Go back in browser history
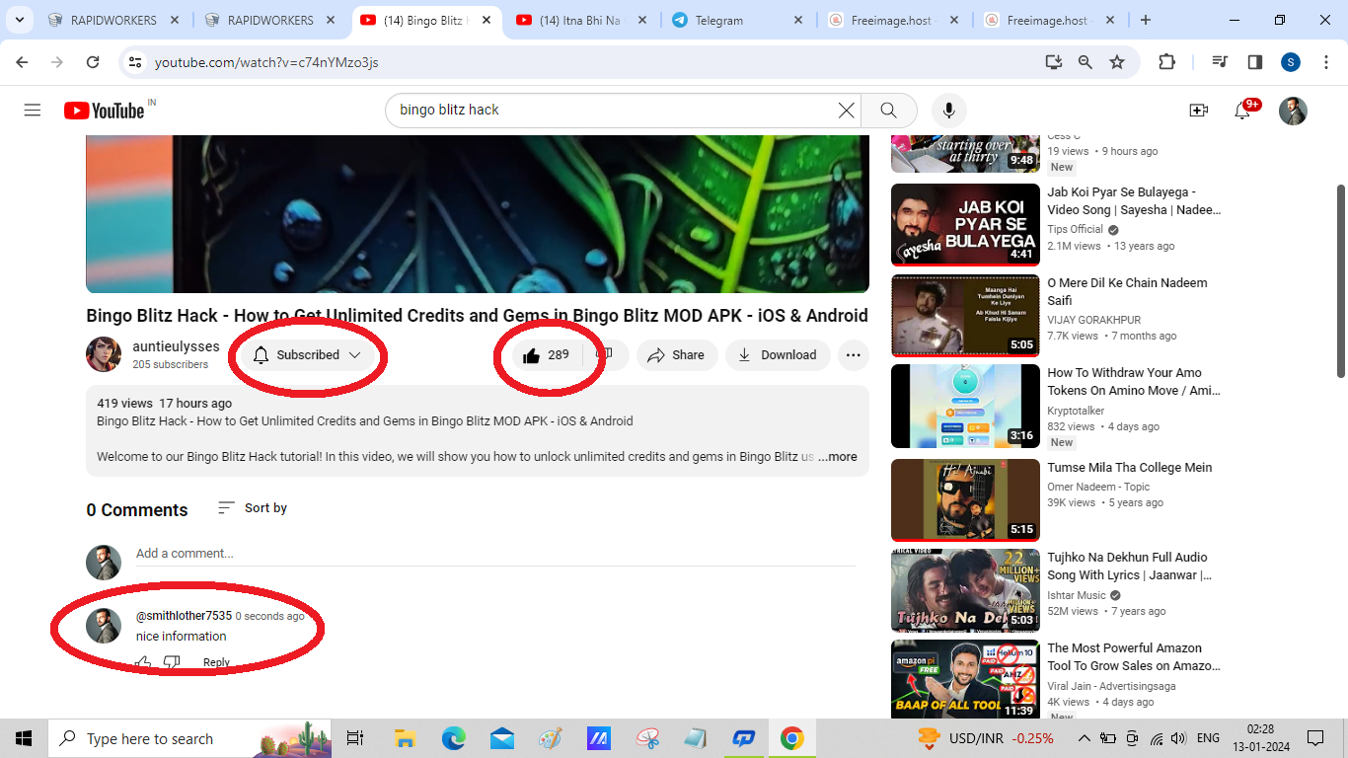 pos(23,62)
